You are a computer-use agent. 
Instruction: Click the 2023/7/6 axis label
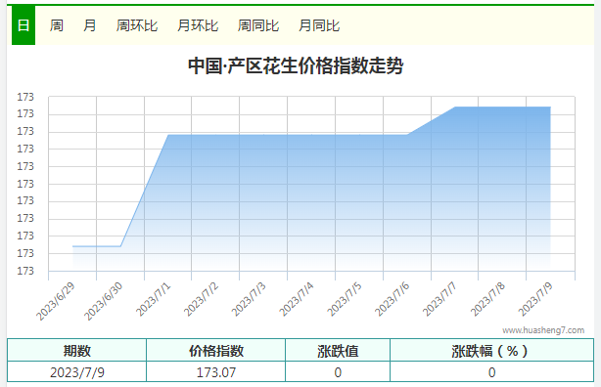393,300
